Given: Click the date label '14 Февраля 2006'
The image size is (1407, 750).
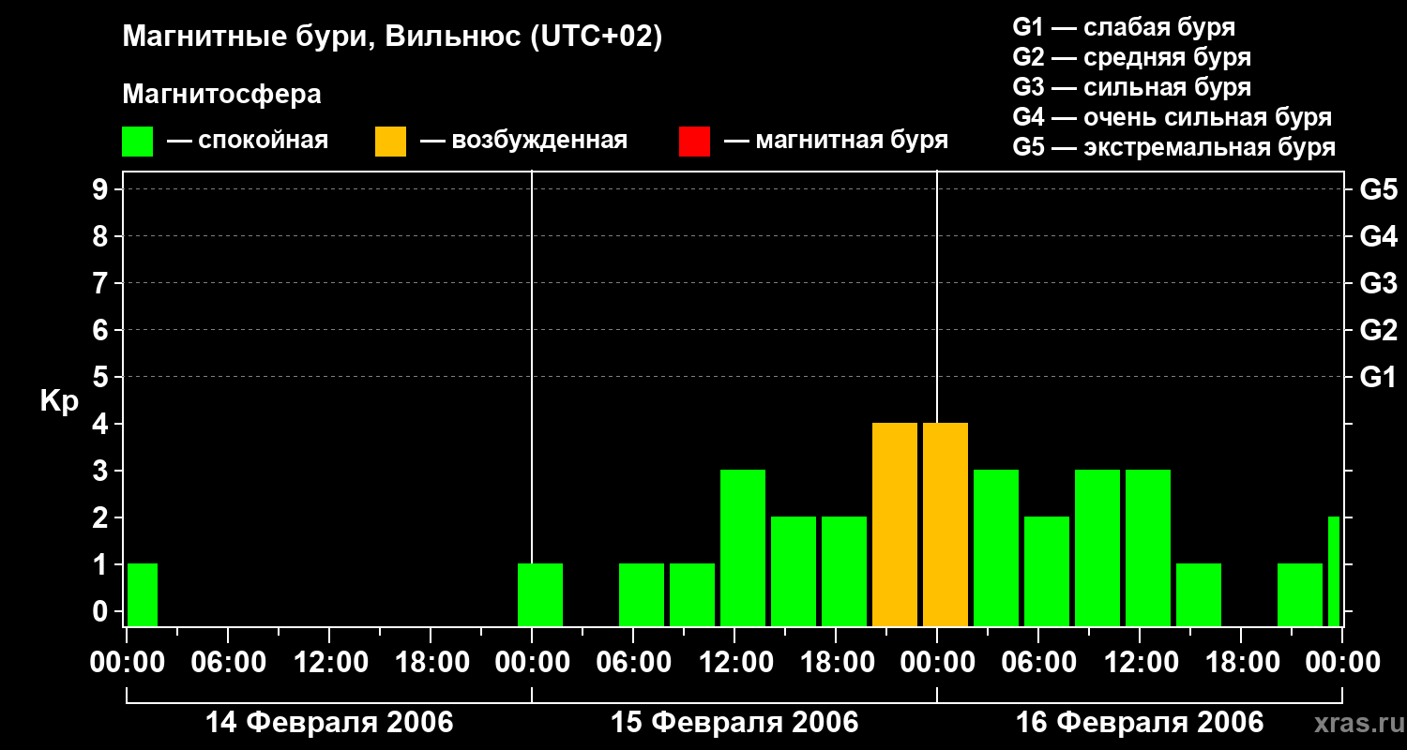Looking at the screenshot, I should (x=329, y=723).
